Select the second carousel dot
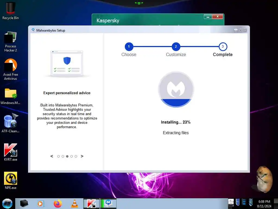The width and height of the screenshot is (278, 209). coord(63,156)
